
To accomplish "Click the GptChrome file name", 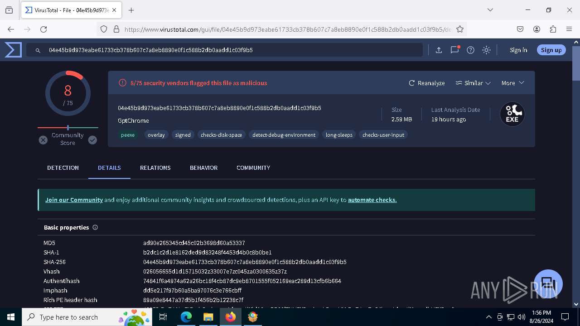I will [x=133, y=120].
